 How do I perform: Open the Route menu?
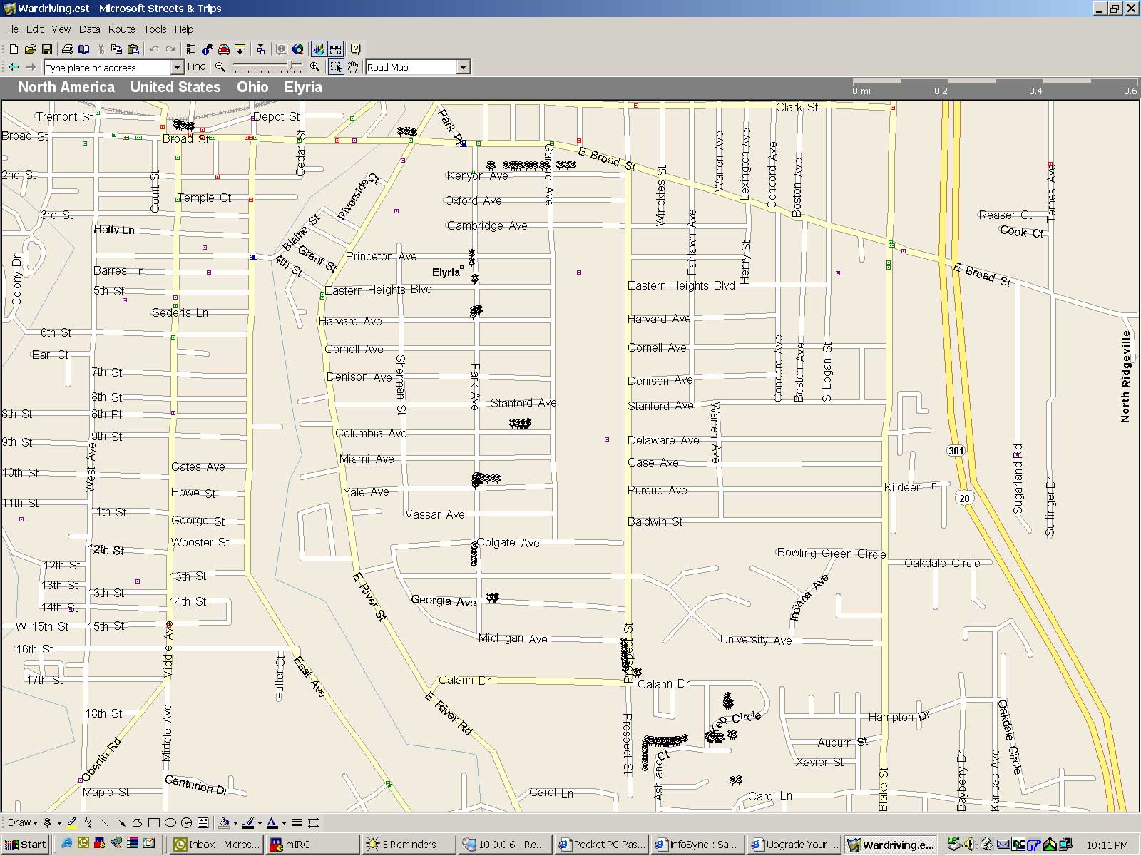click(121, 29)
